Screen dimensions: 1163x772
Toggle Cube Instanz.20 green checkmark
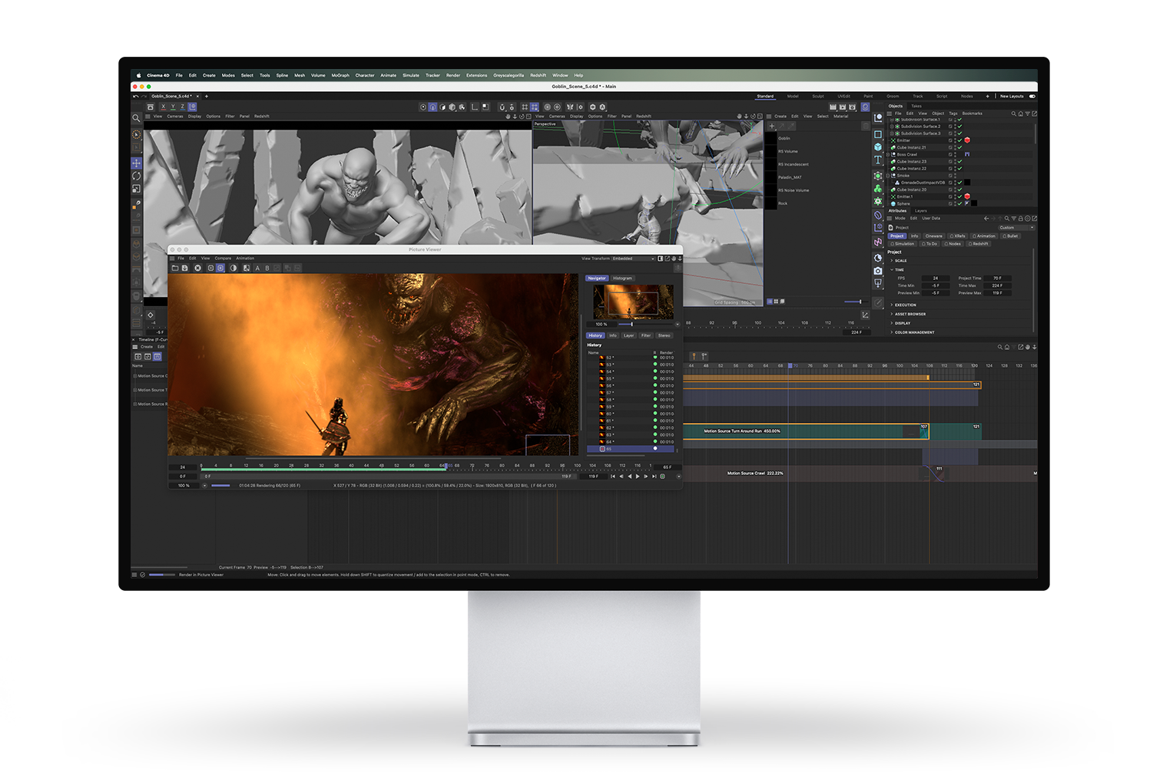[x=959, y=190]
